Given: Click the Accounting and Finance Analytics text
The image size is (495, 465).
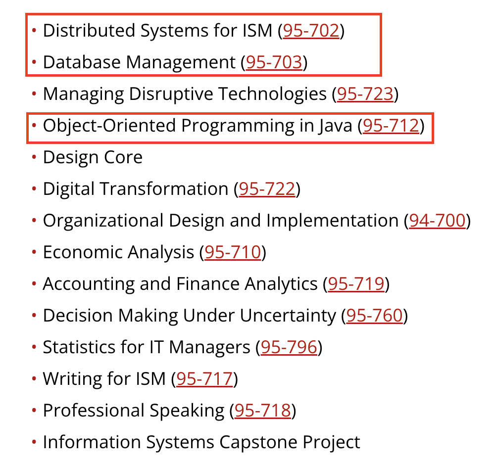Looking at the screenshot, I should click(180, 284).
